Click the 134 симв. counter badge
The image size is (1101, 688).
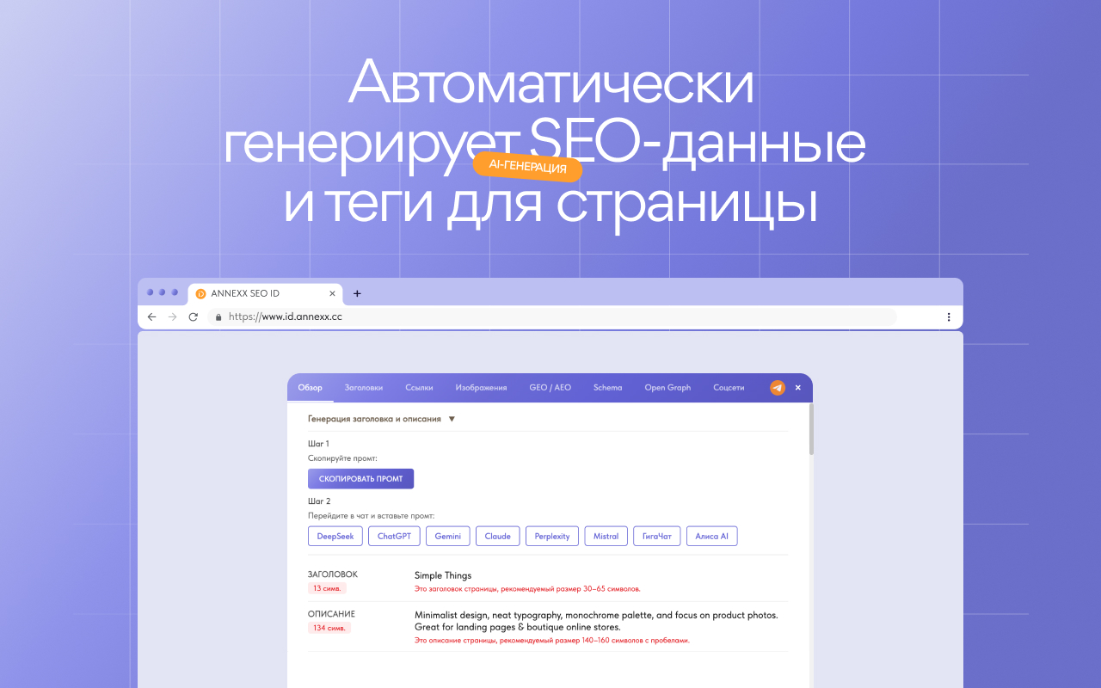(329, 628)
